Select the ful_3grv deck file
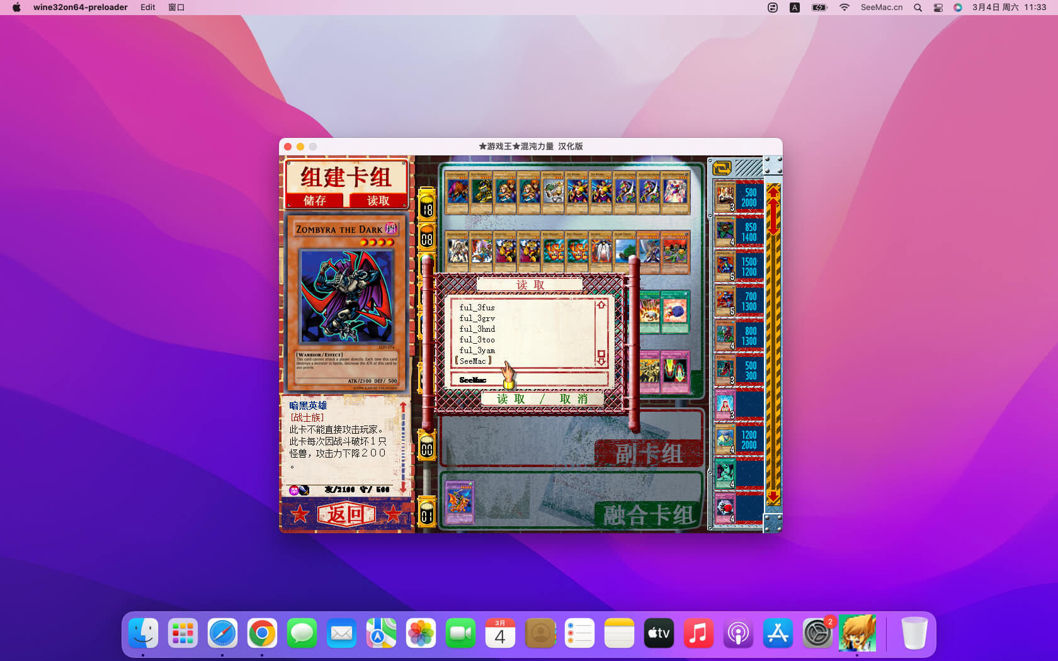 click(477, 319)
